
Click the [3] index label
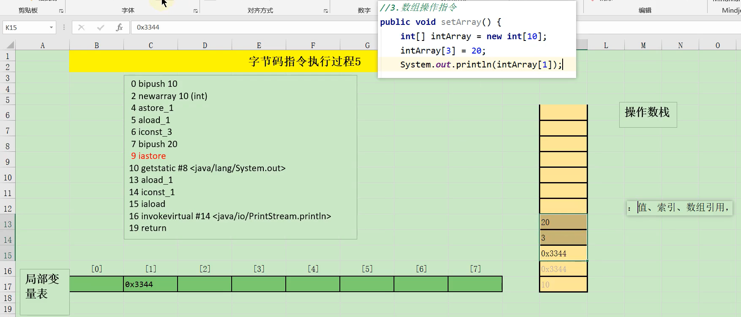259,269
